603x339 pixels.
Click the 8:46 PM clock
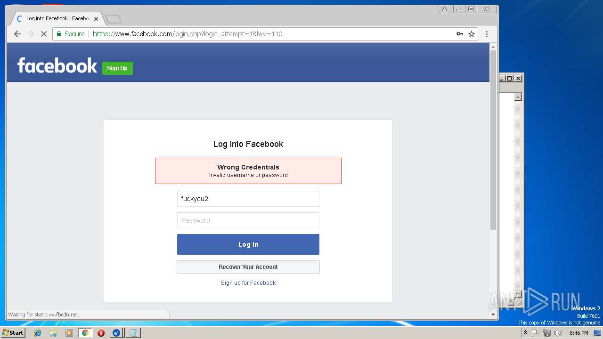pyautogui.click(x=579, y=333)
